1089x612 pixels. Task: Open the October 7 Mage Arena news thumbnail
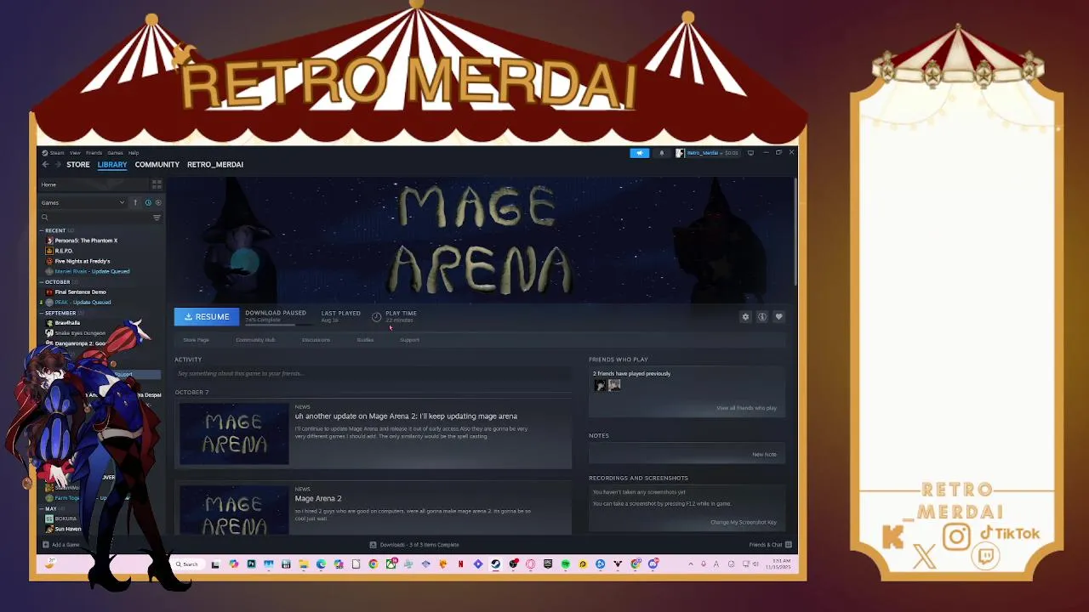(234, 434)
